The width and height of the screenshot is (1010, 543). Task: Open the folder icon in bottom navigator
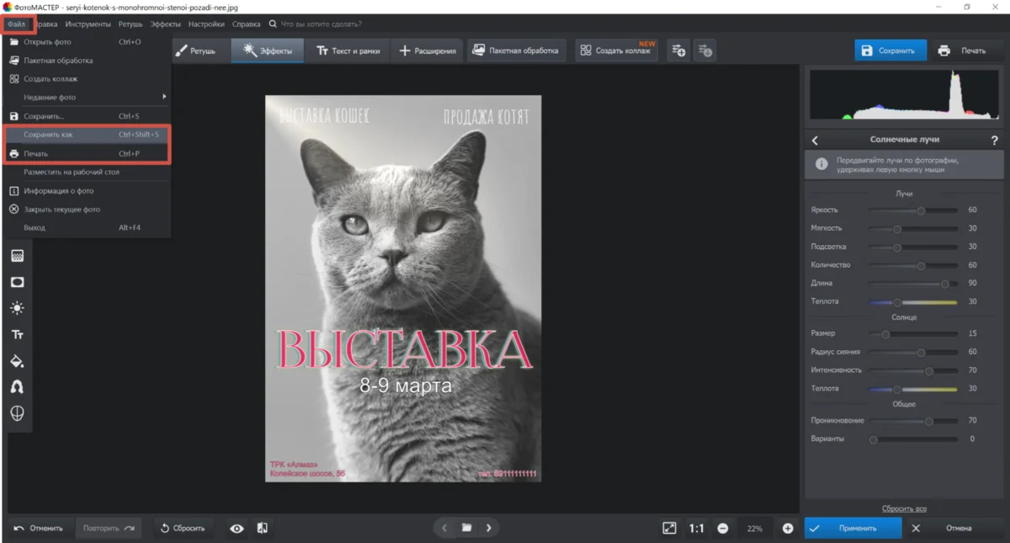click(466, 528)
